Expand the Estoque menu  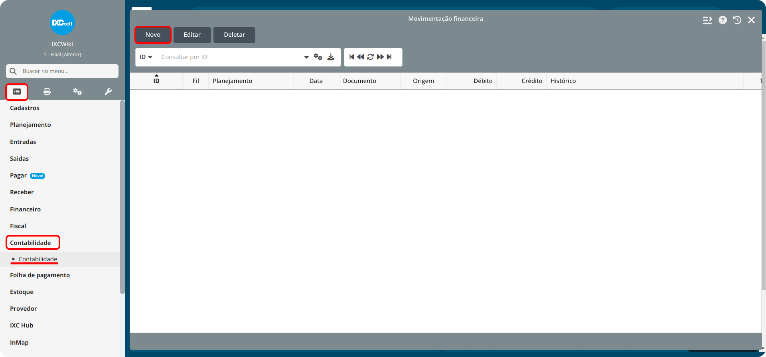[22, 292]
